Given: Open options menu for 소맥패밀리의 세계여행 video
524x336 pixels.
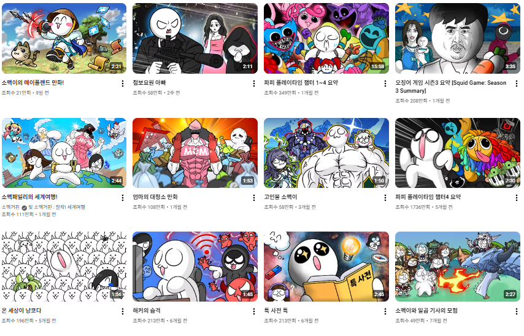Looking at the screenshot, I should tap(123, 198).
